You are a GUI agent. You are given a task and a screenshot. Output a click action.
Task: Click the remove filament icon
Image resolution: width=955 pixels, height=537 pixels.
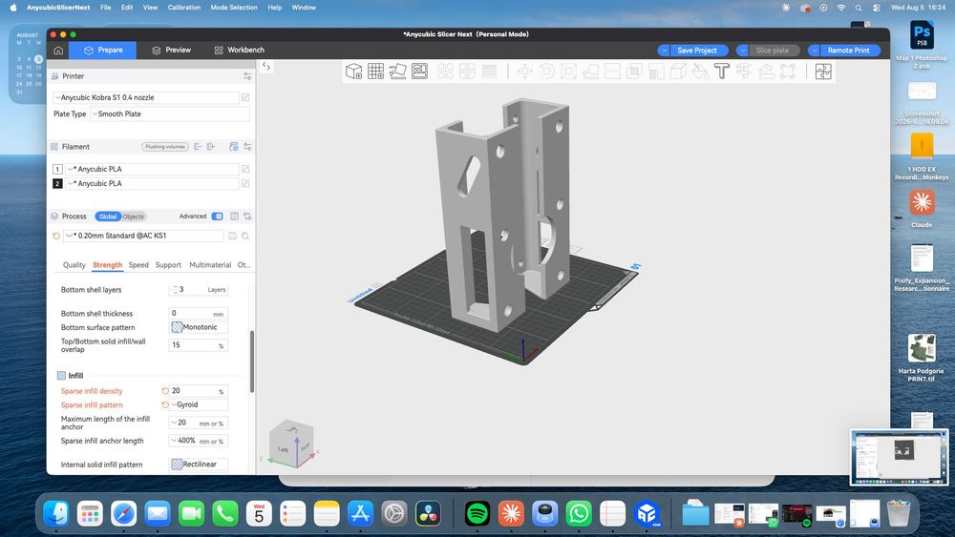pyautogui.click(x=198, y=147)
